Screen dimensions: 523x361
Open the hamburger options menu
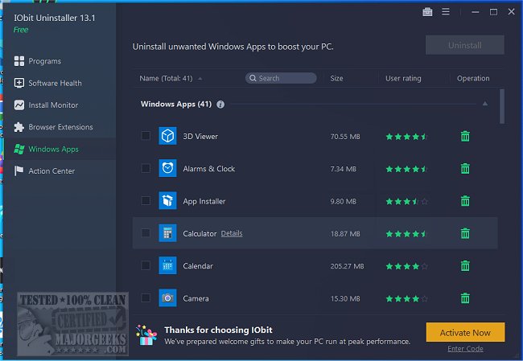click(446, 12)
